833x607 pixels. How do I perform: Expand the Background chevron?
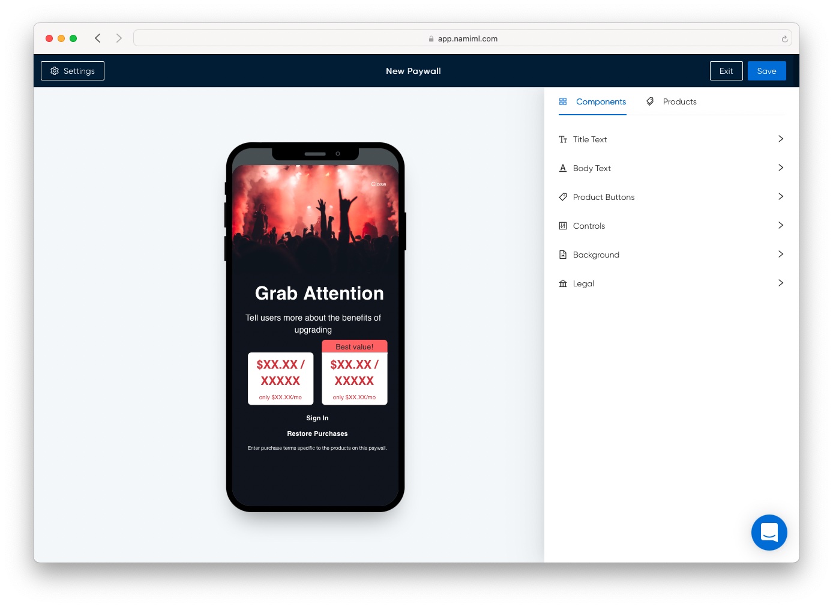click(781, 254)
